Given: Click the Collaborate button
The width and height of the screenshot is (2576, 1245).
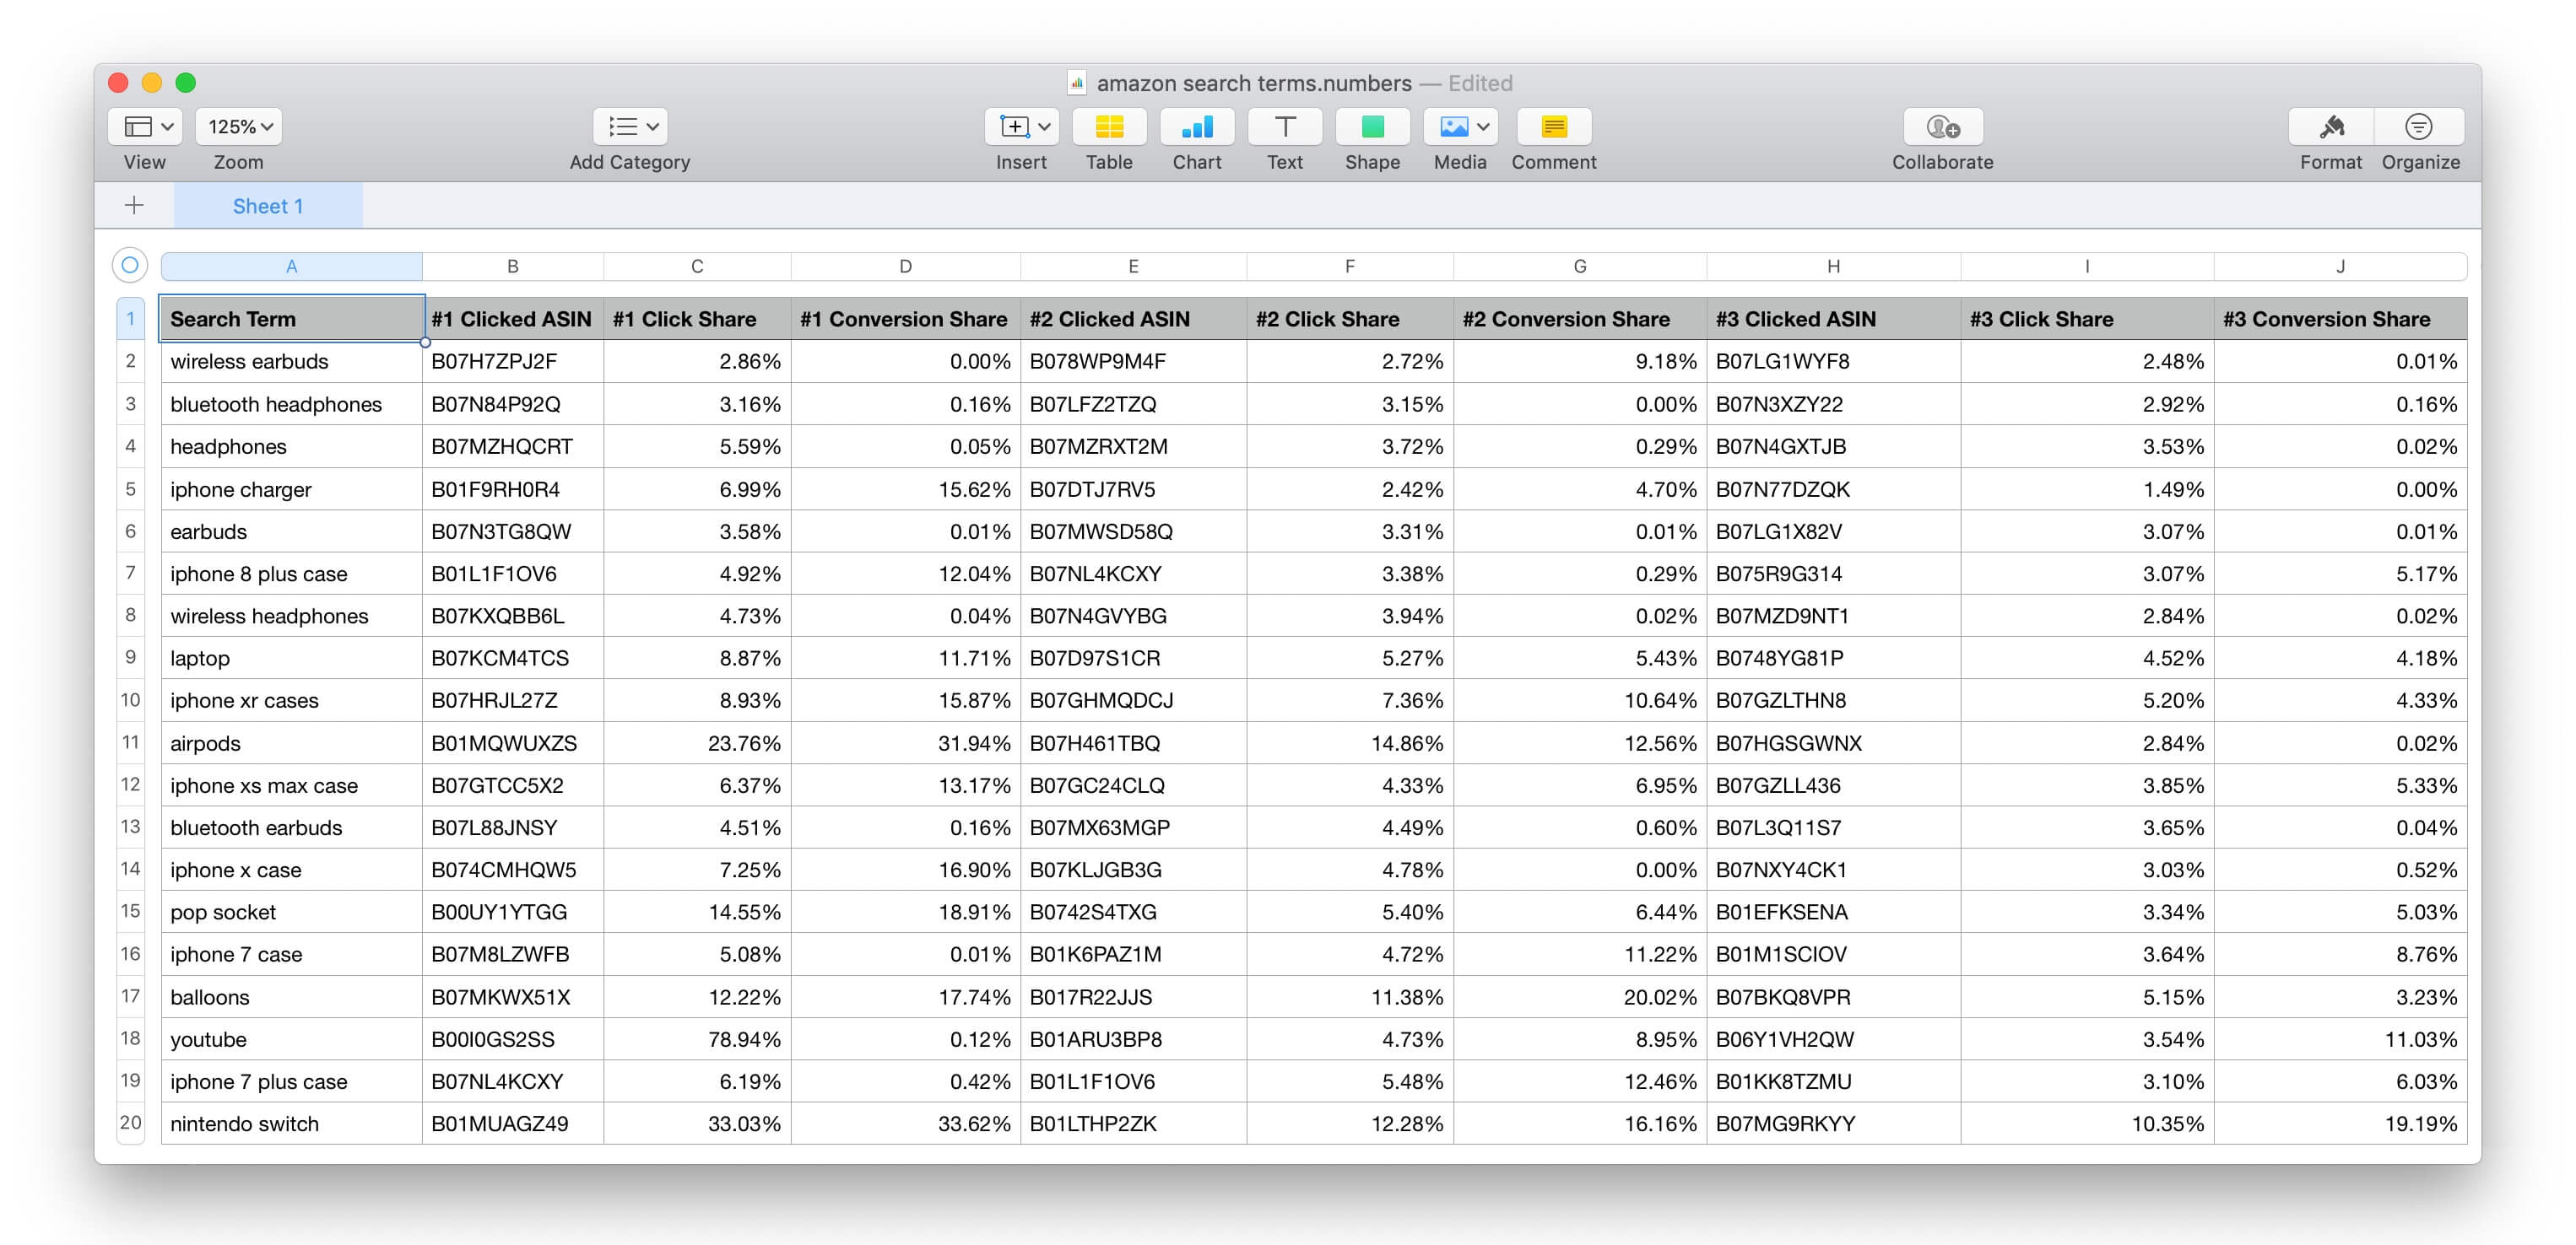Looking at the screenshot, I should [1943, 127].
